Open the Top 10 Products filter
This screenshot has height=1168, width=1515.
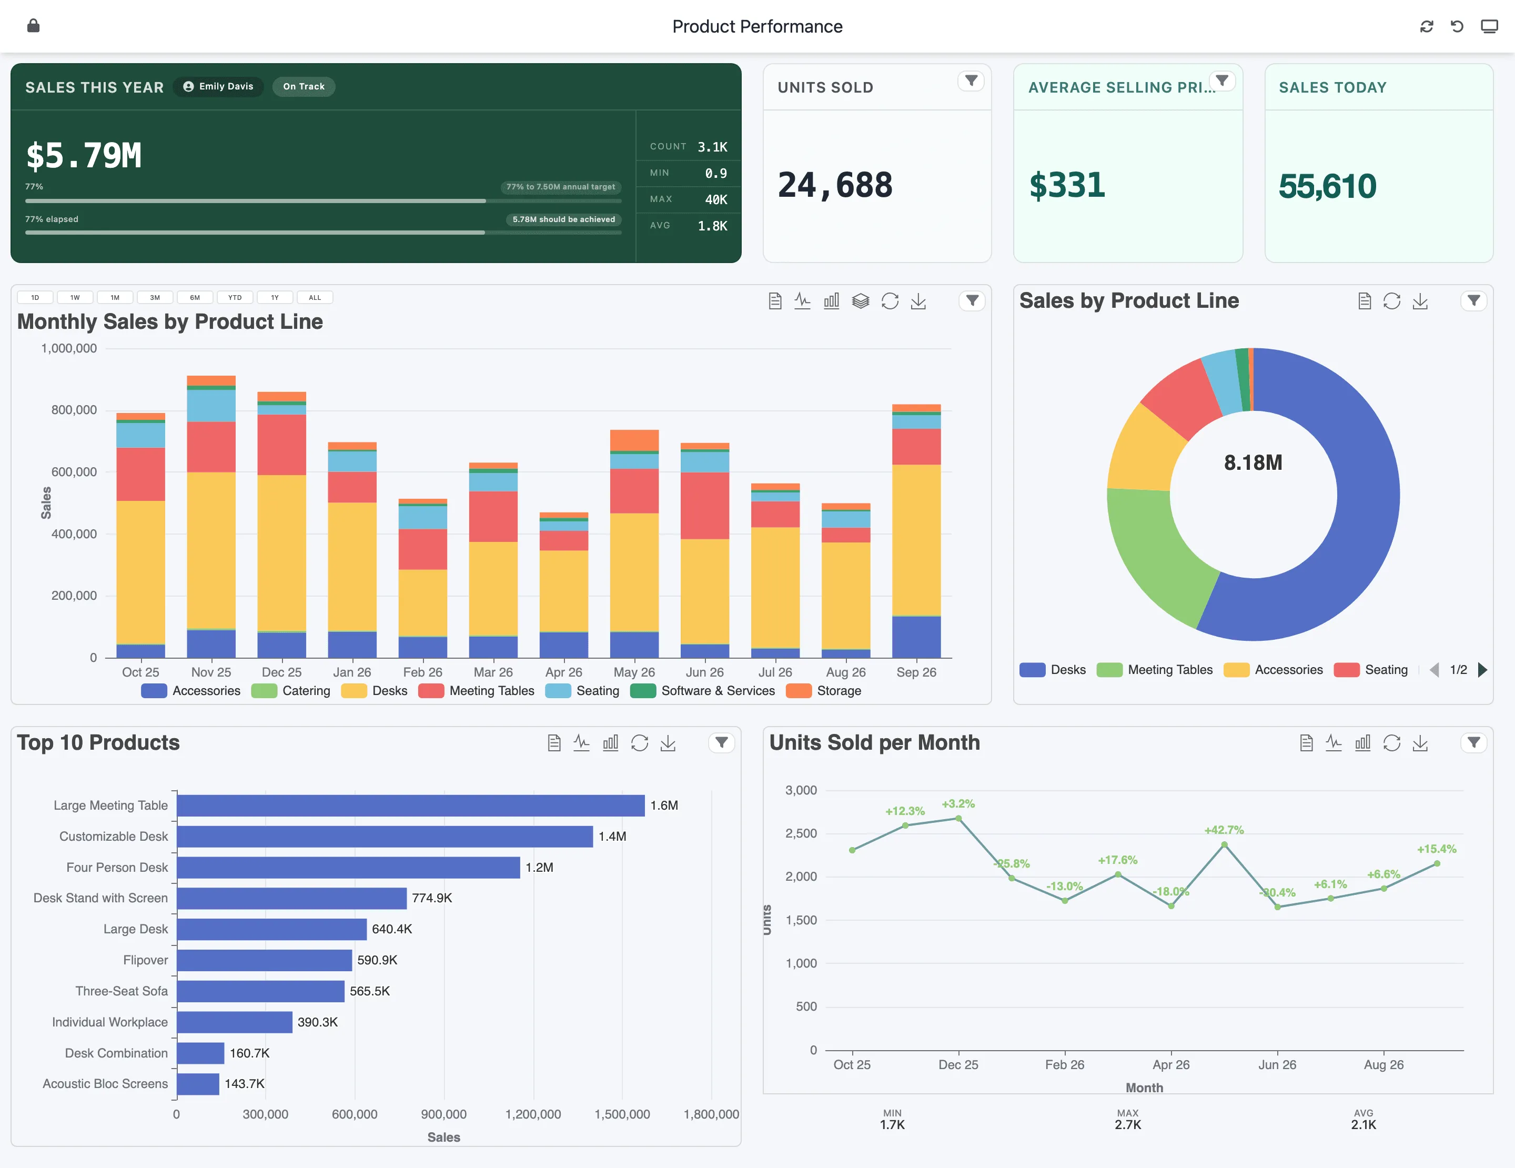pyautogui.click(x=721, y=743)
